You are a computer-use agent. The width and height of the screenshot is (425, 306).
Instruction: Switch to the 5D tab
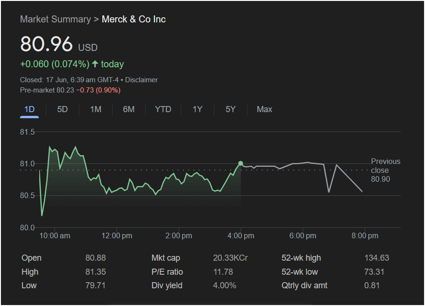pos(62,109)
